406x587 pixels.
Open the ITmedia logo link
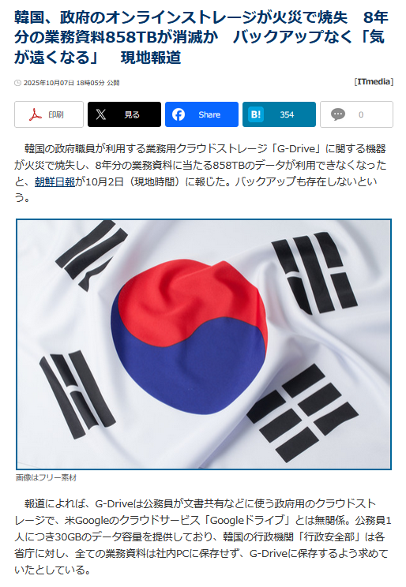(374, 81)
